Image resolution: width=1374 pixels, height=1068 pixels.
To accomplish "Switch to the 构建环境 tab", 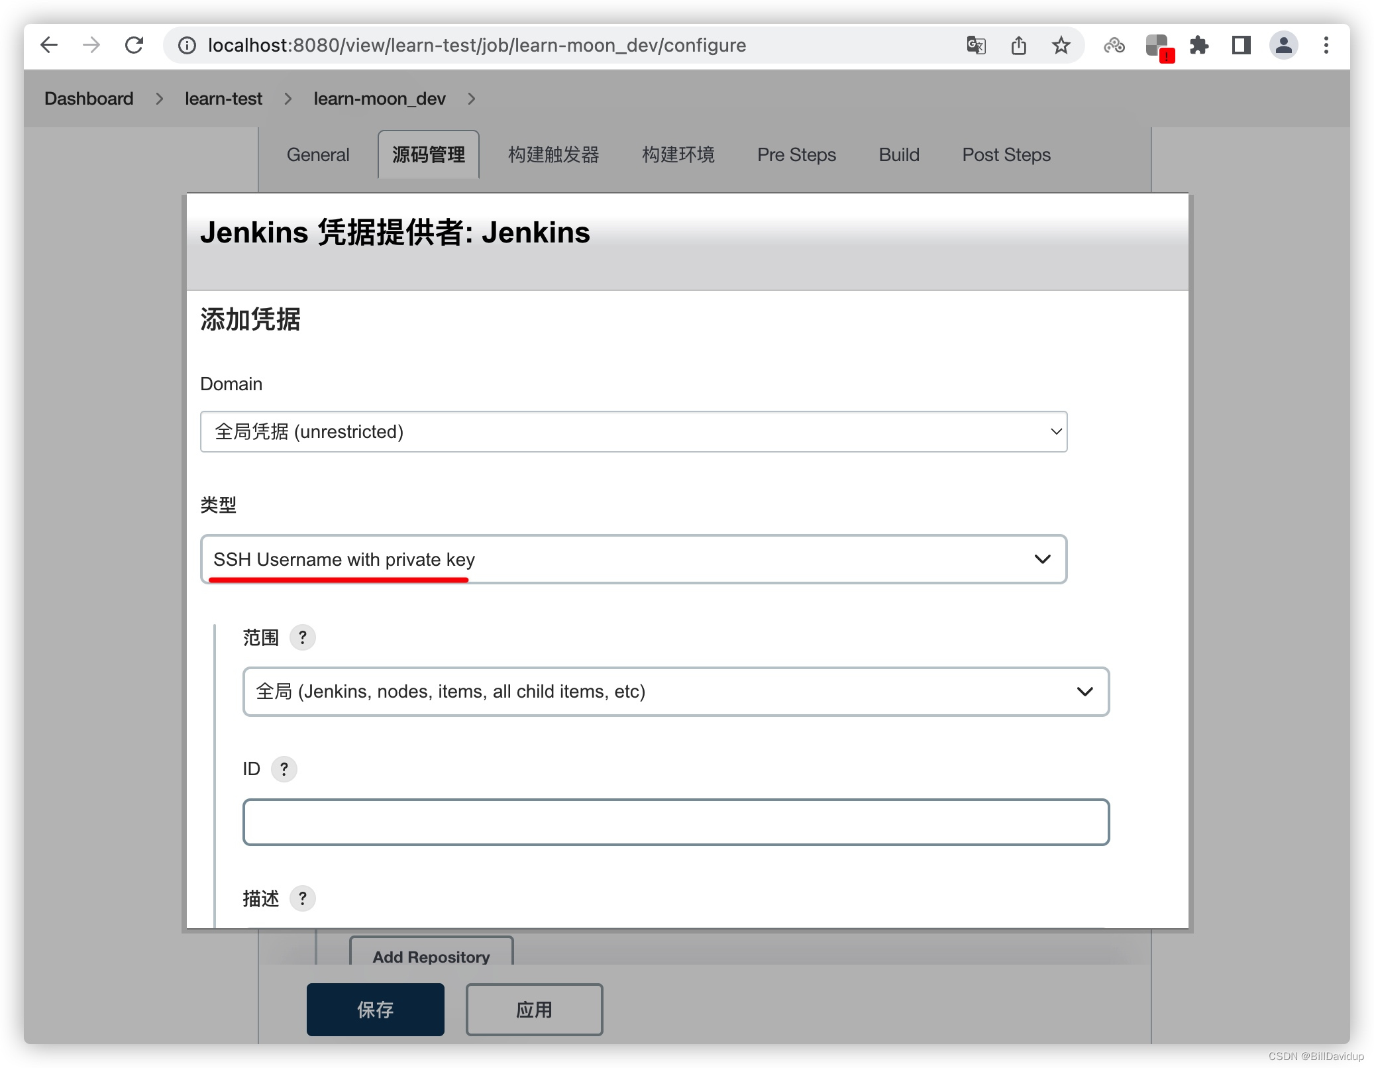I will pos(678,155).
